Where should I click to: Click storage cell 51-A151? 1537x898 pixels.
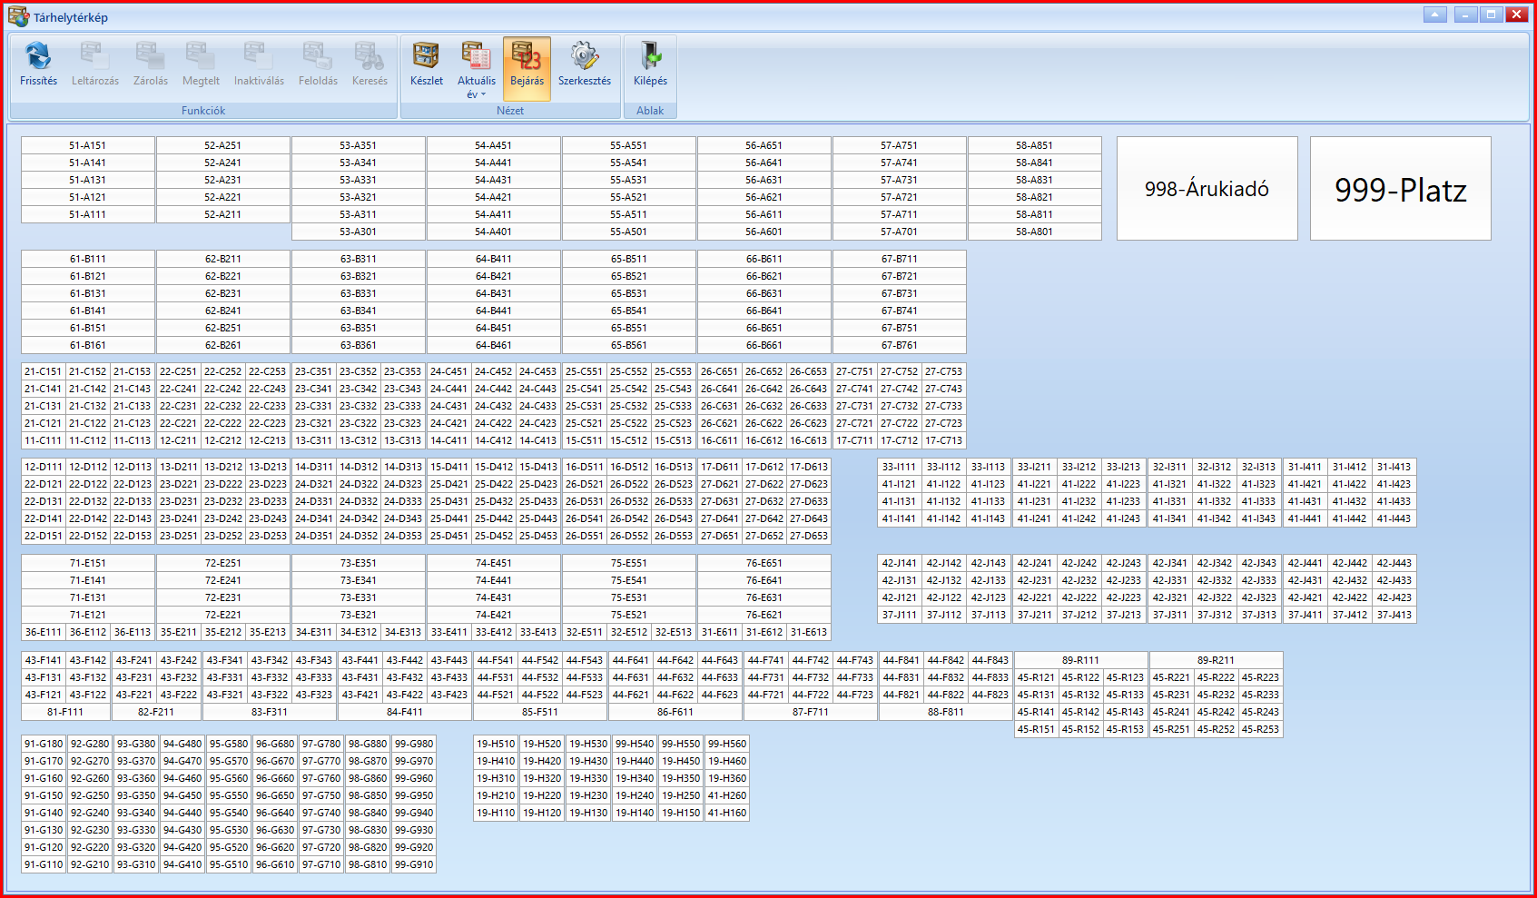87,145
